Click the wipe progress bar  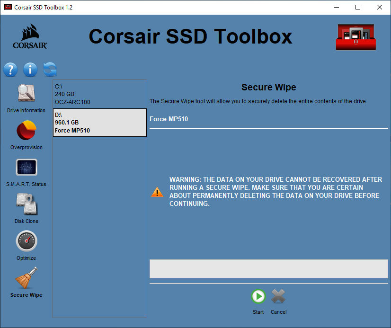[x=268, y=268]
